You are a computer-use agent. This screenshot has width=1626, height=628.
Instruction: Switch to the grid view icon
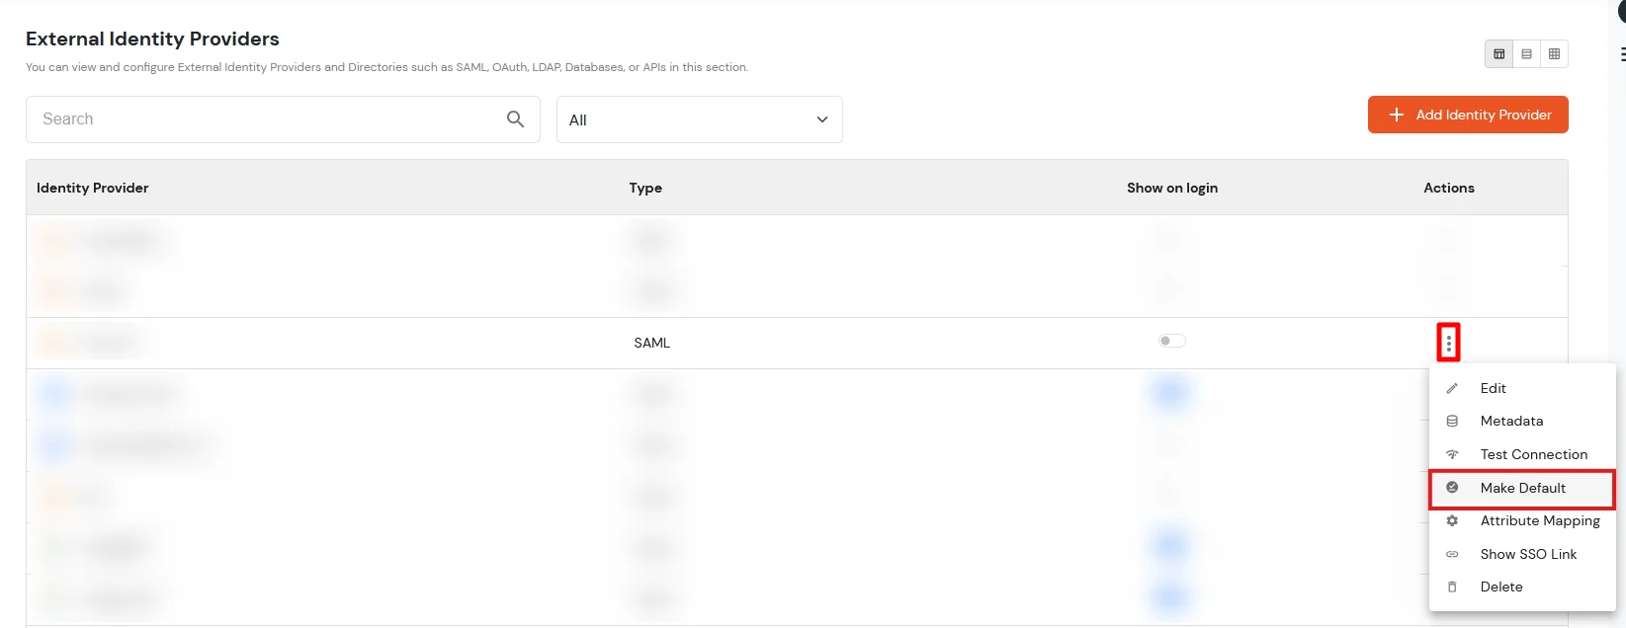point(1554,53)
